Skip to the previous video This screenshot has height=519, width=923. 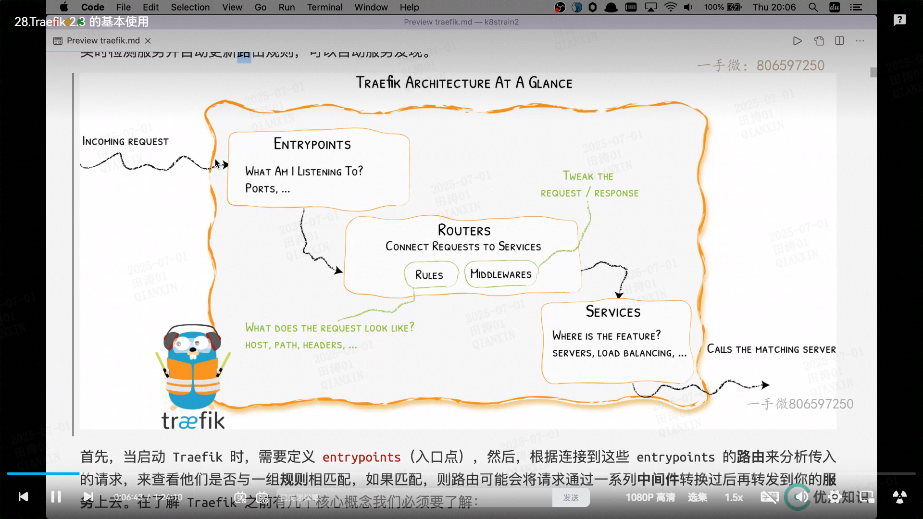tap(23, 497)
